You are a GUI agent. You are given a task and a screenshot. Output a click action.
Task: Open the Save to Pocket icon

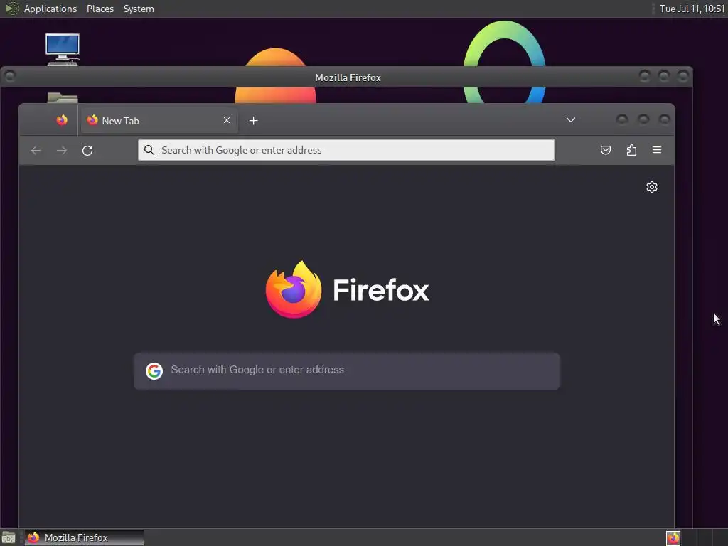coord(606,150)
